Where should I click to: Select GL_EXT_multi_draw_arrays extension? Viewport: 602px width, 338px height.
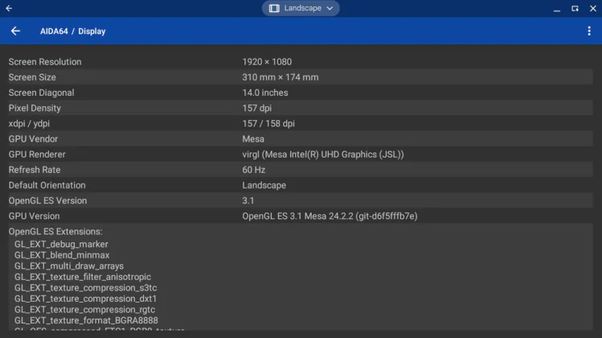coord(69,266)
